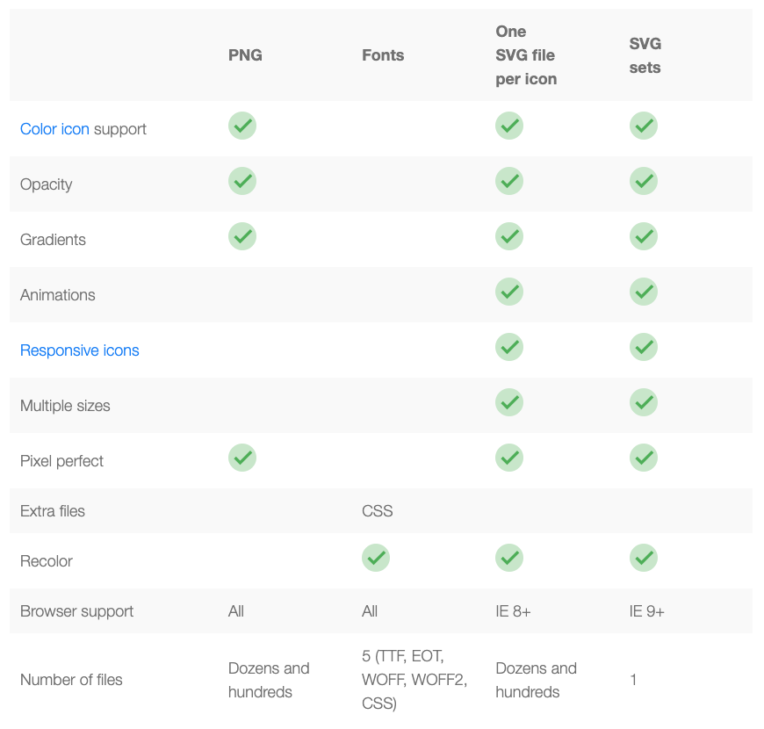This screenshot has height=729, width=764.
Task: Click the Fonts checkmark in Recolor row
Action: point(376,558)
